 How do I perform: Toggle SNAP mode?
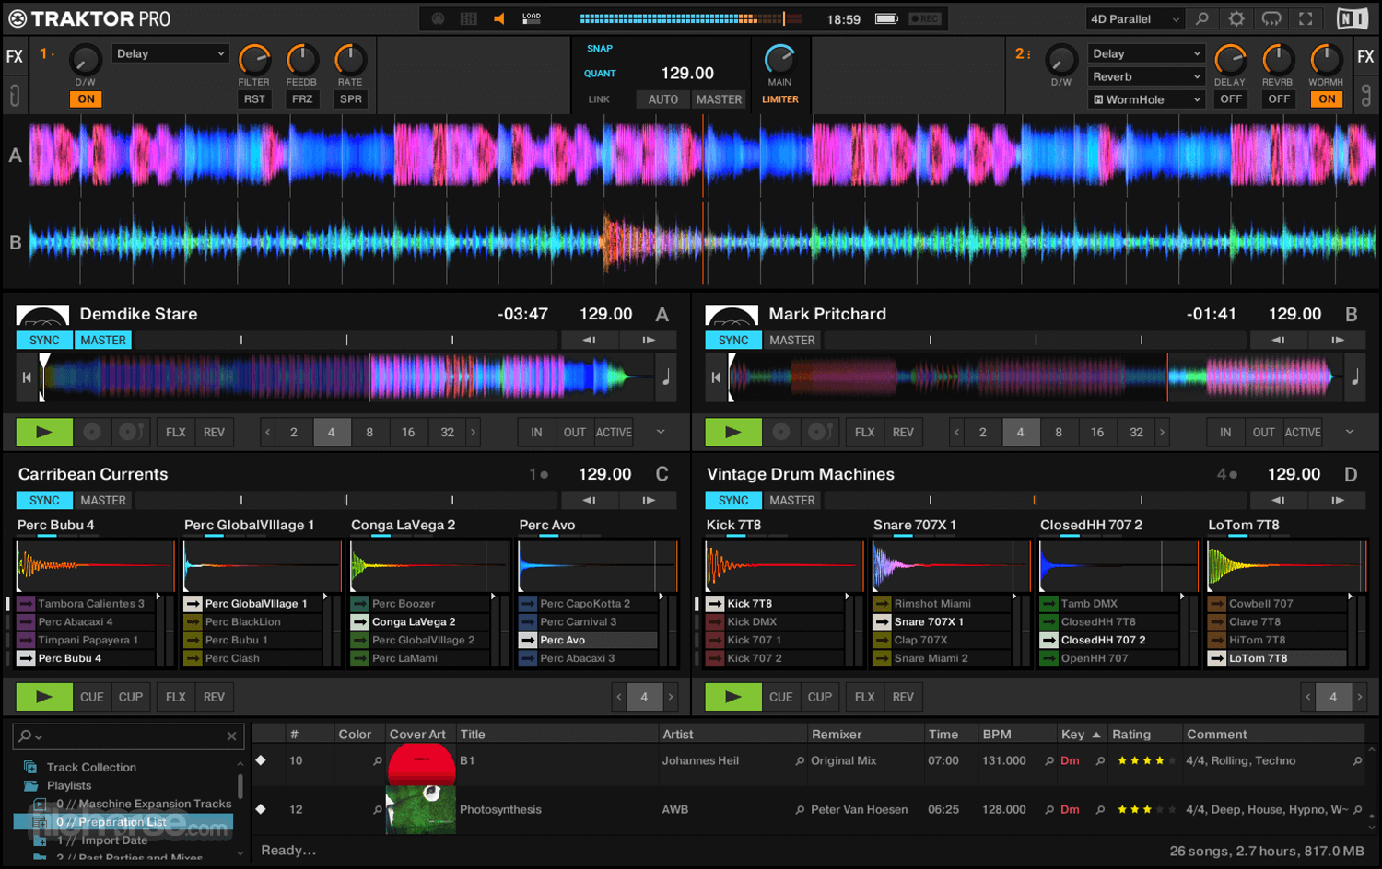click(x=600, y=49)
